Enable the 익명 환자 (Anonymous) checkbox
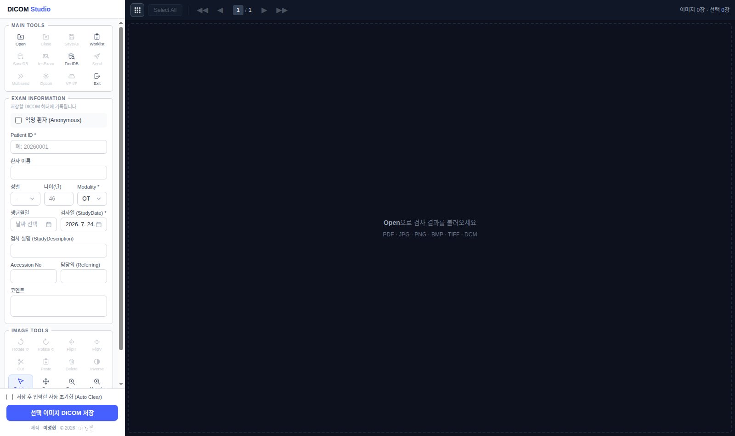This screenshot has height=436, width=735. [x=18, y=120]
